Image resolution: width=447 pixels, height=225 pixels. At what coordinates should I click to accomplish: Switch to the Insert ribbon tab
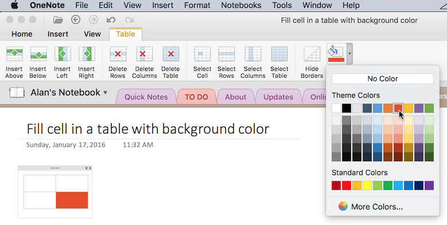click(58, 34)
